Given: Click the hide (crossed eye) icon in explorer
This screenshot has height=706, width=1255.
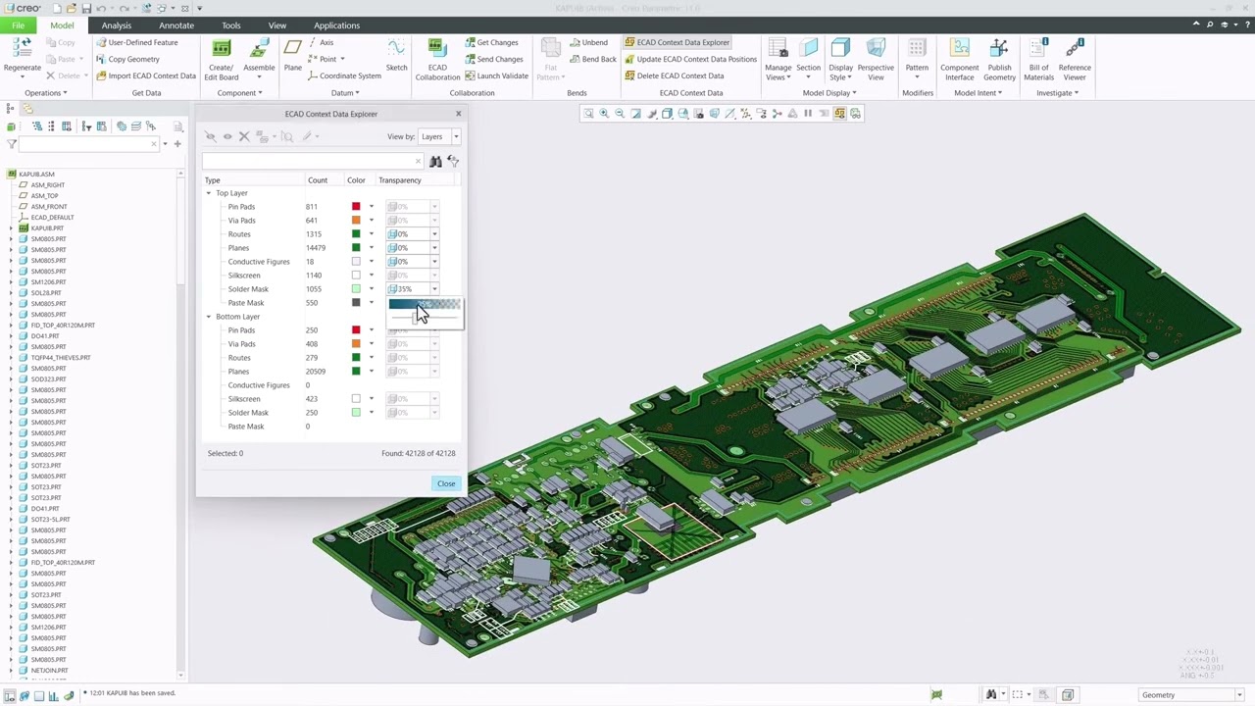Looking at the screenshot, I should pos(211,136).
